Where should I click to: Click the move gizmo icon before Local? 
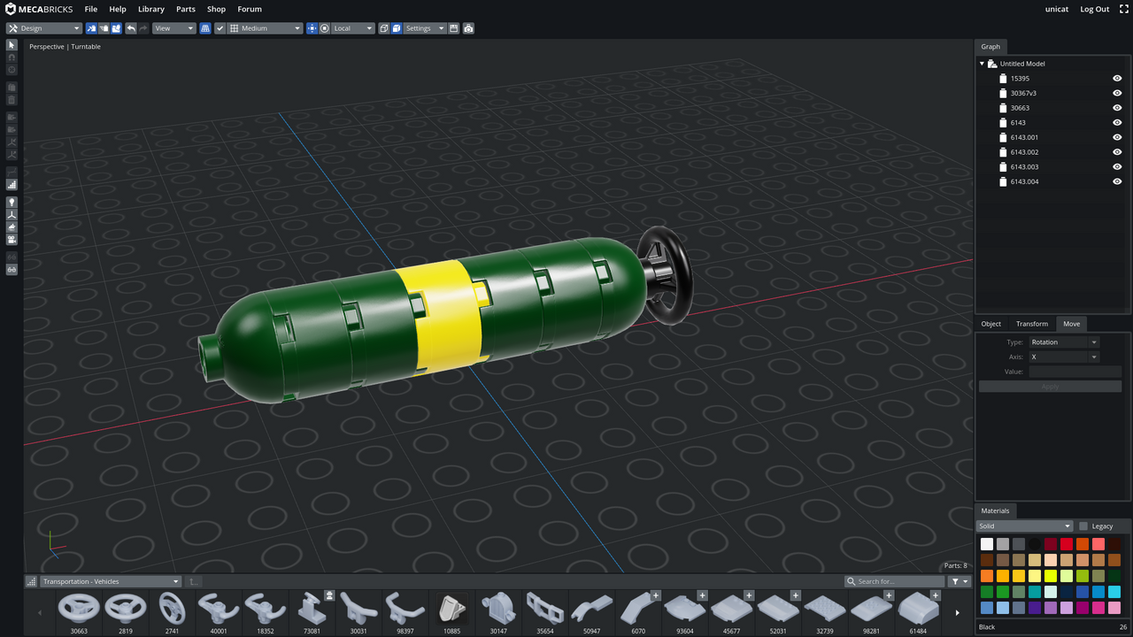tap(312, 28)
